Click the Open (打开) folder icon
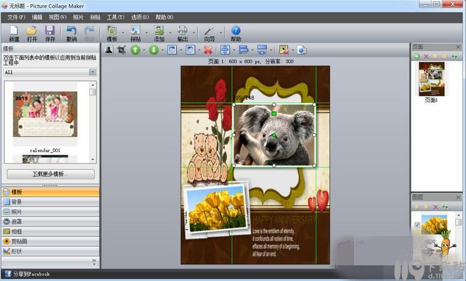Image resolution: width=466 pixels, height=281 pixels. coord(32,31)
